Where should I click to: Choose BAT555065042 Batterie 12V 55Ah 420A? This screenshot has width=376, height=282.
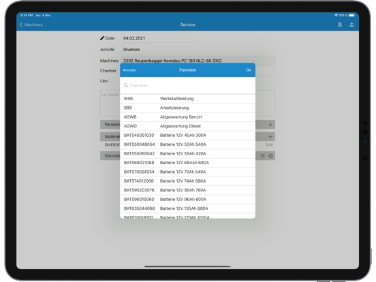[x=187, y=153]
